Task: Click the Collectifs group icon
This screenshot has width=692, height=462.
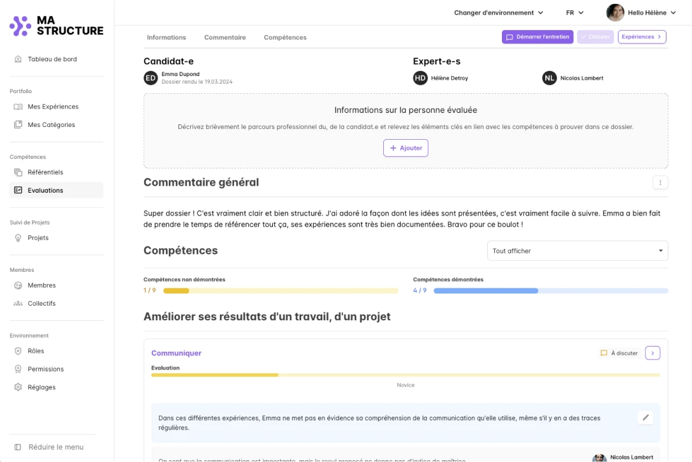Action: coord(18,304)
